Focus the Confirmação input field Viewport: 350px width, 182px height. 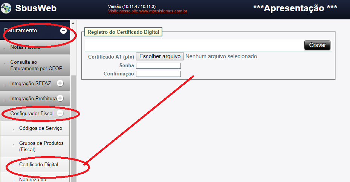(158, 74)
